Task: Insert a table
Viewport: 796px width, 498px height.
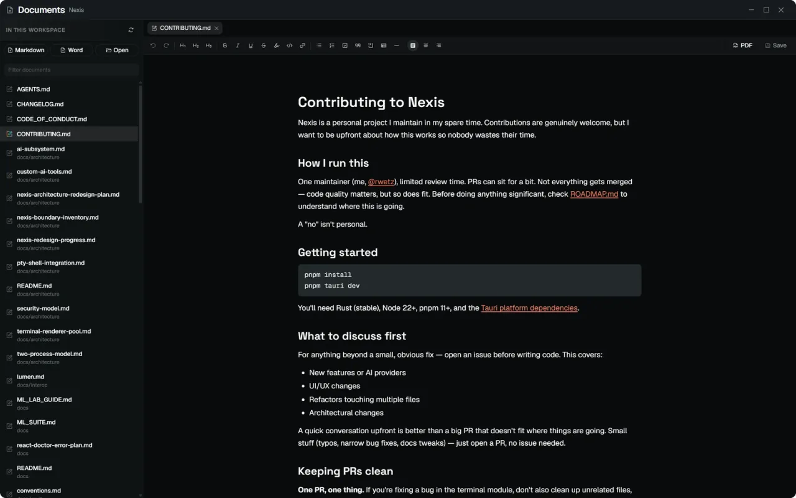Action: (384, 45)
